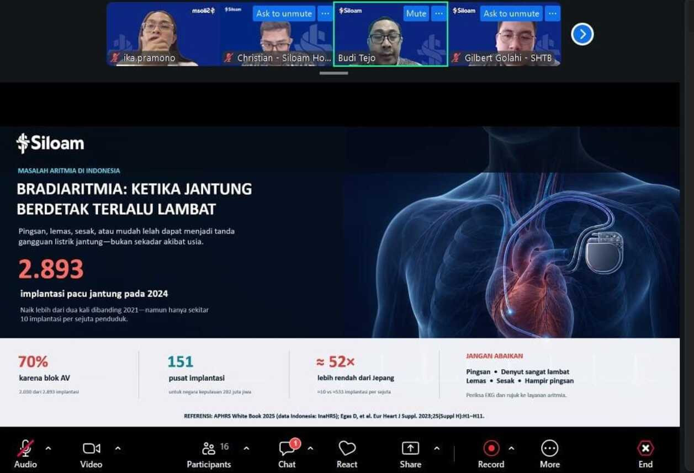Click the "karena blok AV" label
The image size is (694, 473).
click(44, 378)
